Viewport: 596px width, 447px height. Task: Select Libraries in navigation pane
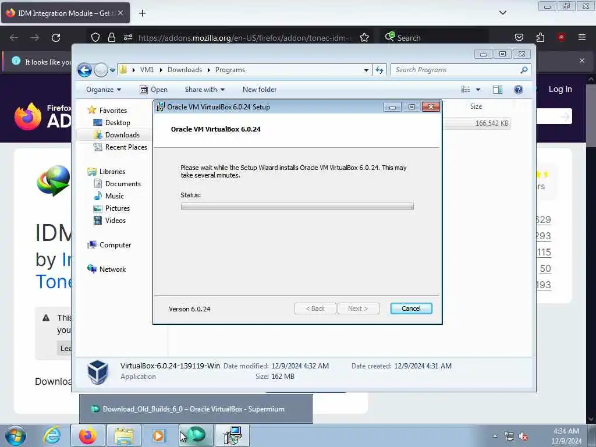click(x=106, y=172)
